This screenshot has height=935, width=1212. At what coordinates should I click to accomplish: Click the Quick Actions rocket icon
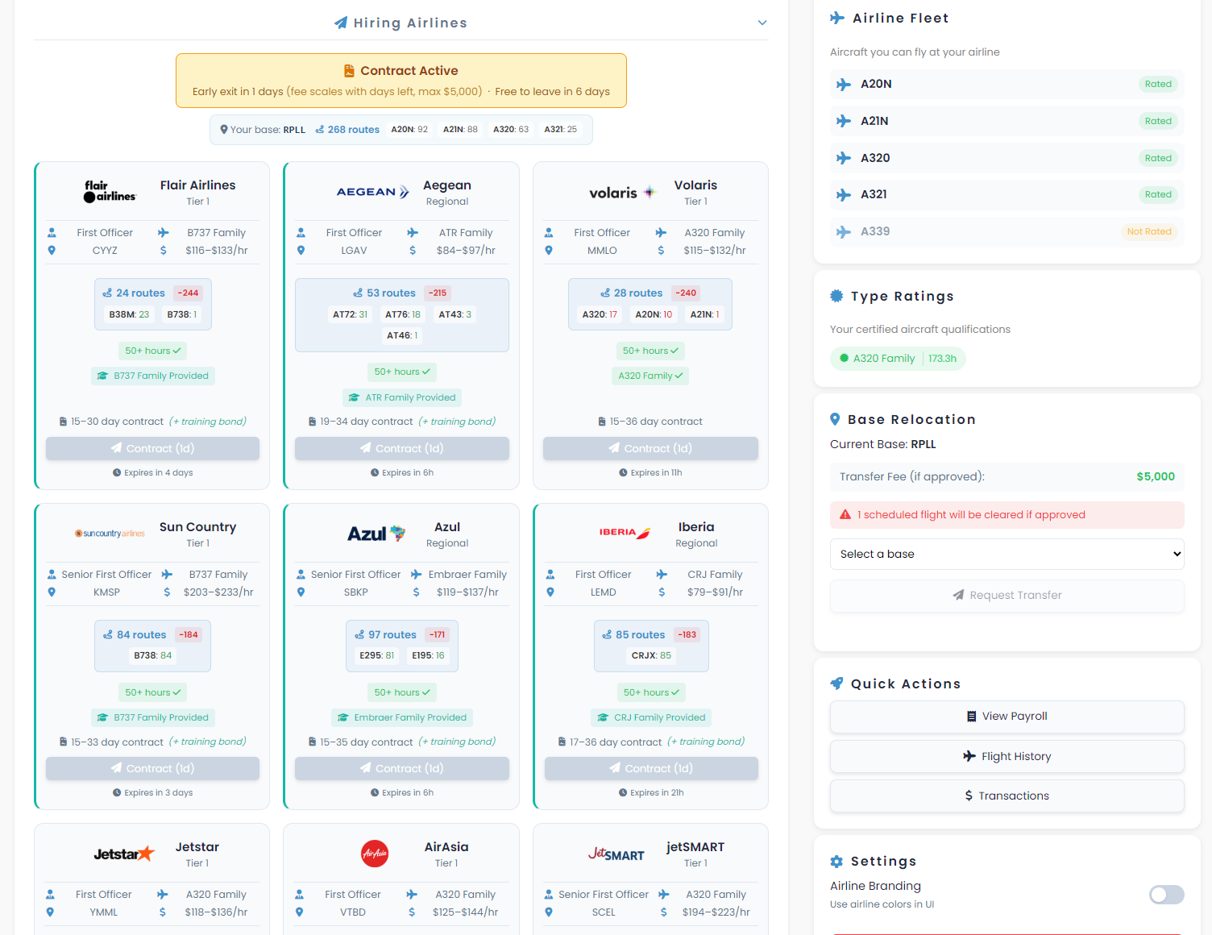(836, 684)
